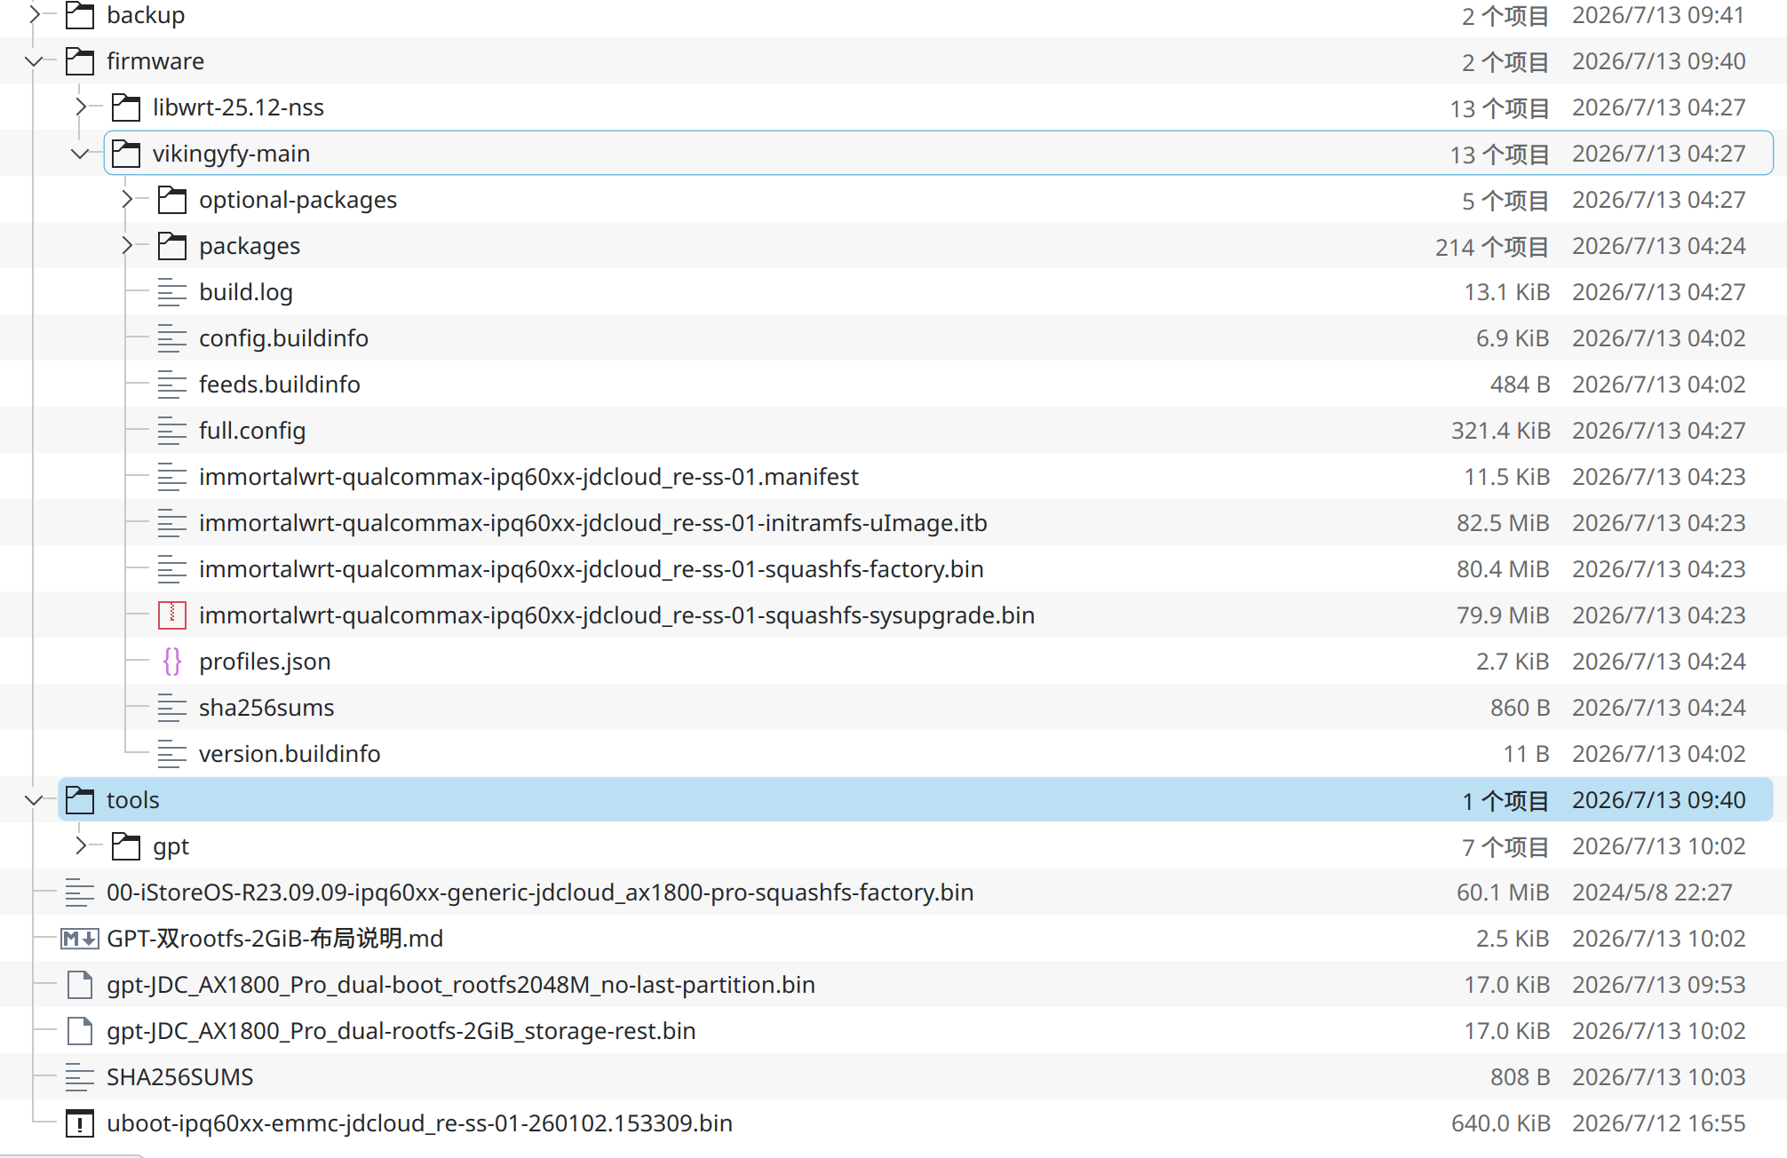
Task: Click '5 个项目' count for optional-packages
Action: (x=1505, y=200)
